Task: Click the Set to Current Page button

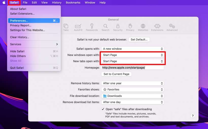Action: (x=116, y=74)
